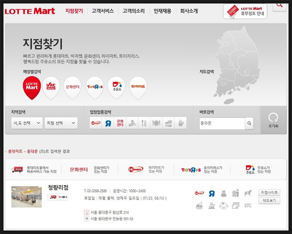Click the Toys R Us star icon in 청량리점 services

coord(212,193)
